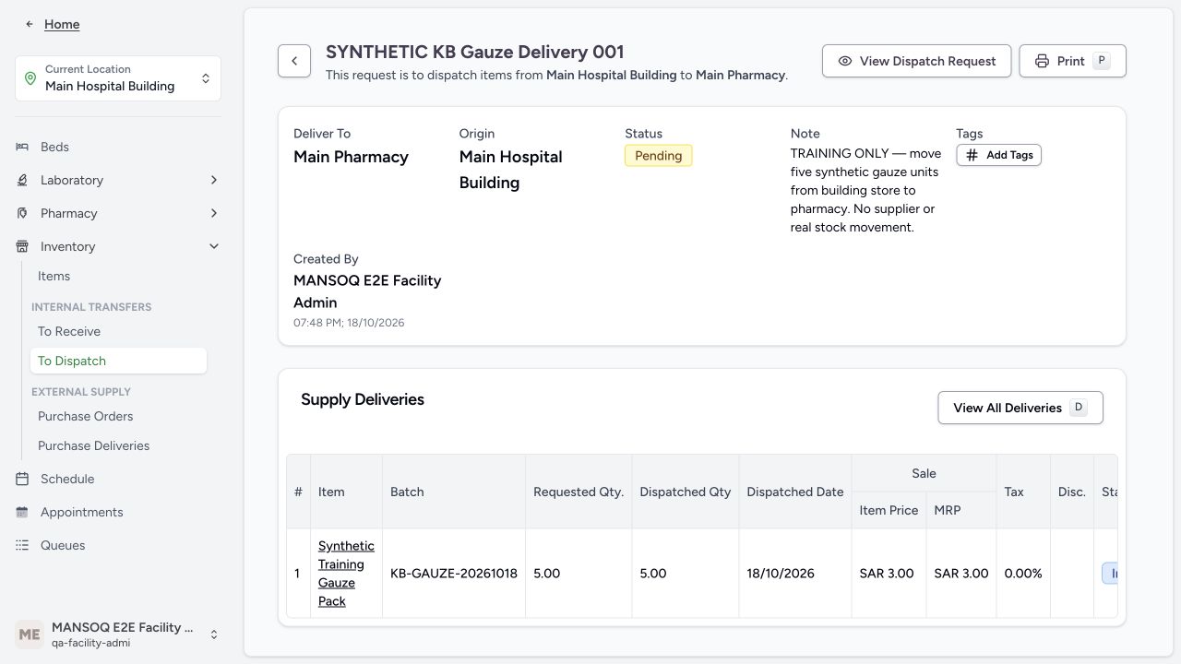
Task: Click the MRP column header
Action: click(961, 510)
